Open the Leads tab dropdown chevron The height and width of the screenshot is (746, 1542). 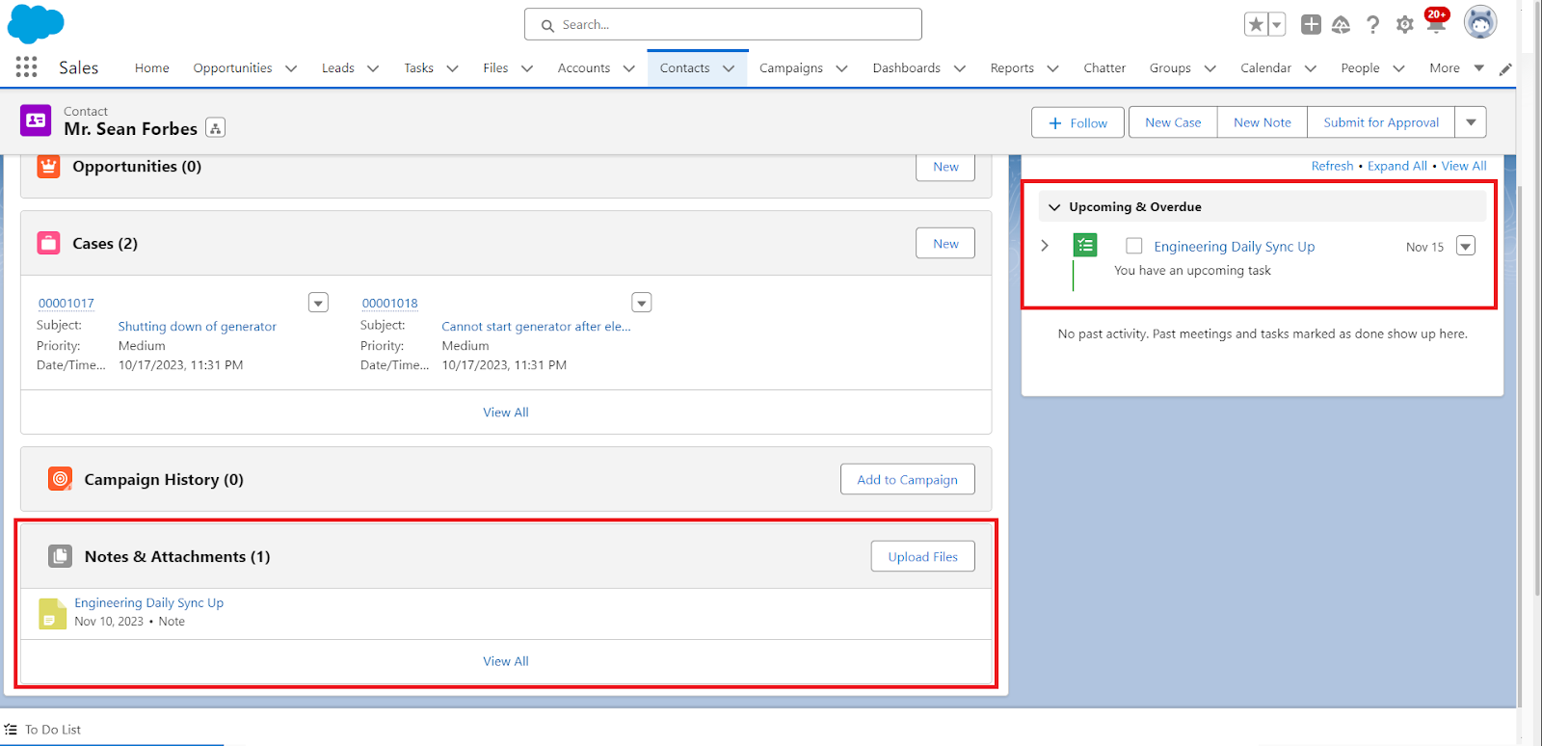click(373, 68)
